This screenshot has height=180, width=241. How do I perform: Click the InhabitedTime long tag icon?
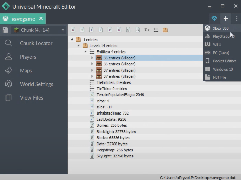pyautogui.click(x=92, y=113)
